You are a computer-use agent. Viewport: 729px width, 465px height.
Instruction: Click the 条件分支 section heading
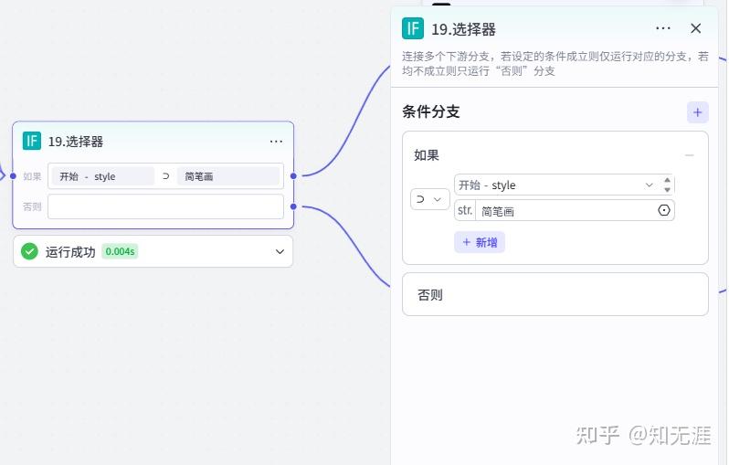click(x=431, y=111)
